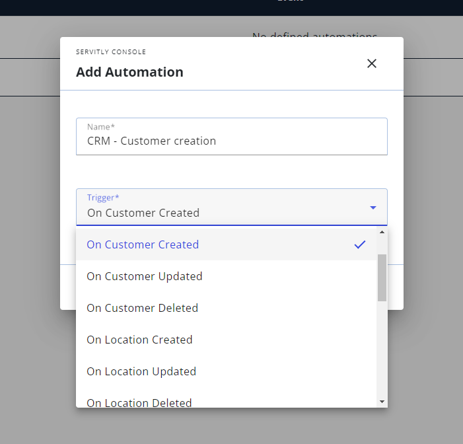Click the No defined automations text

click(314, 36)
